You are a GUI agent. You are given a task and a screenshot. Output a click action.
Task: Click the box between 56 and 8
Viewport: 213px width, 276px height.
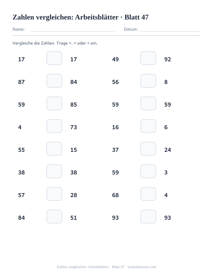tap(148, 81)
